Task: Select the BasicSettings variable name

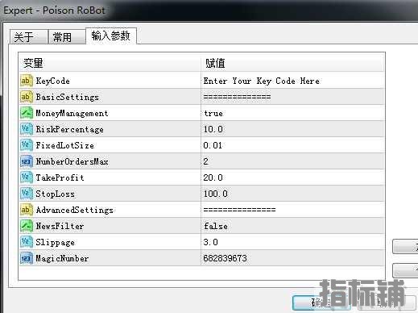Action: (68, 97)
